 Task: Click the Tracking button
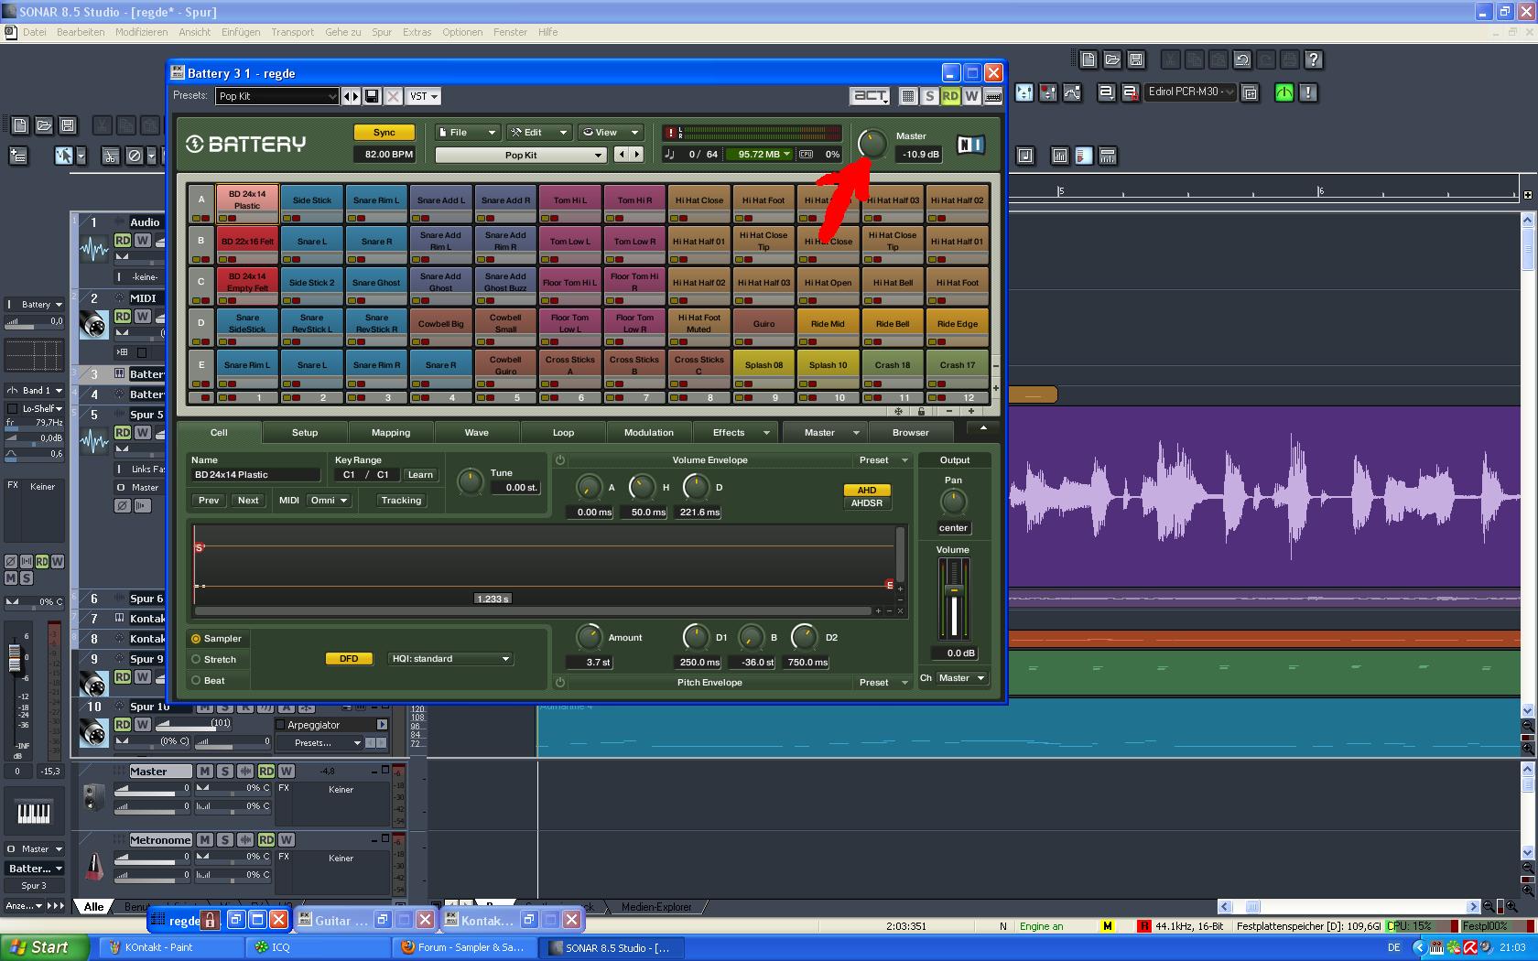point(401,501)
